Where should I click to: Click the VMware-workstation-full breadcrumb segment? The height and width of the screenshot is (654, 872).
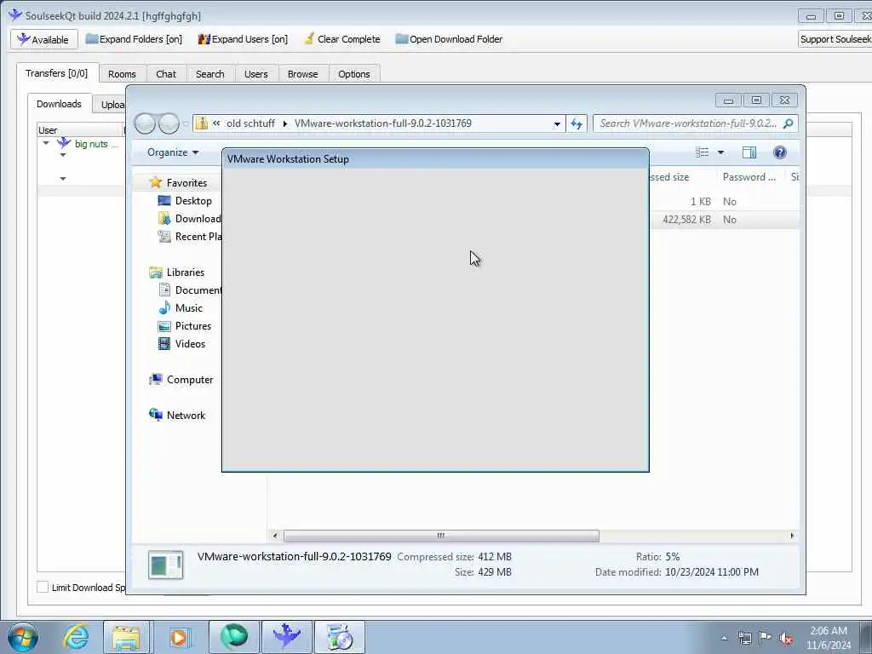pyautogui.click(x=382, y=123)
